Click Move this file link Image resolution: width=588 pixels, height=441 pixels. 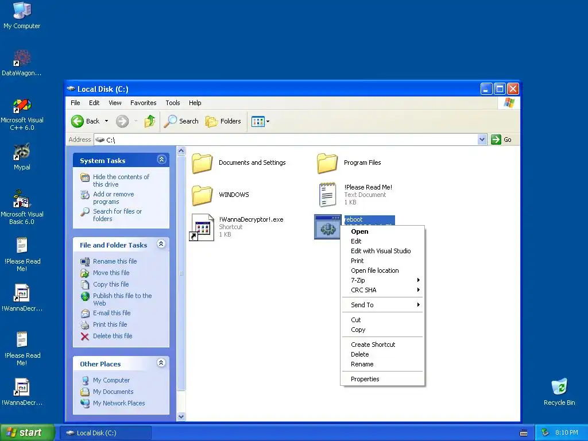pyautogui.click(x=111, y=273)
